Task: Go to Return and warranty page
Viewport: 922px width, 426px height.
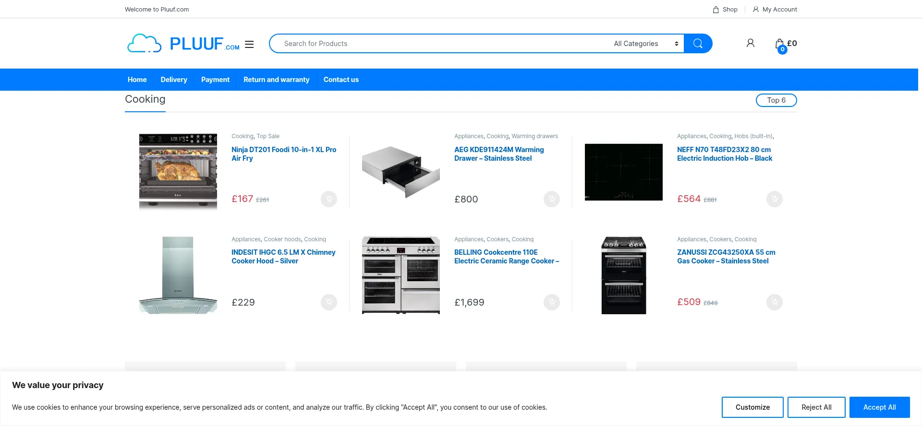Action: [276, 80]
